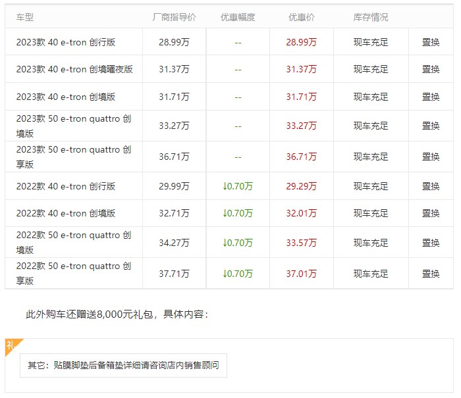
Task: Click 置换 in the 33.27万 row
Action: point(431,126)
